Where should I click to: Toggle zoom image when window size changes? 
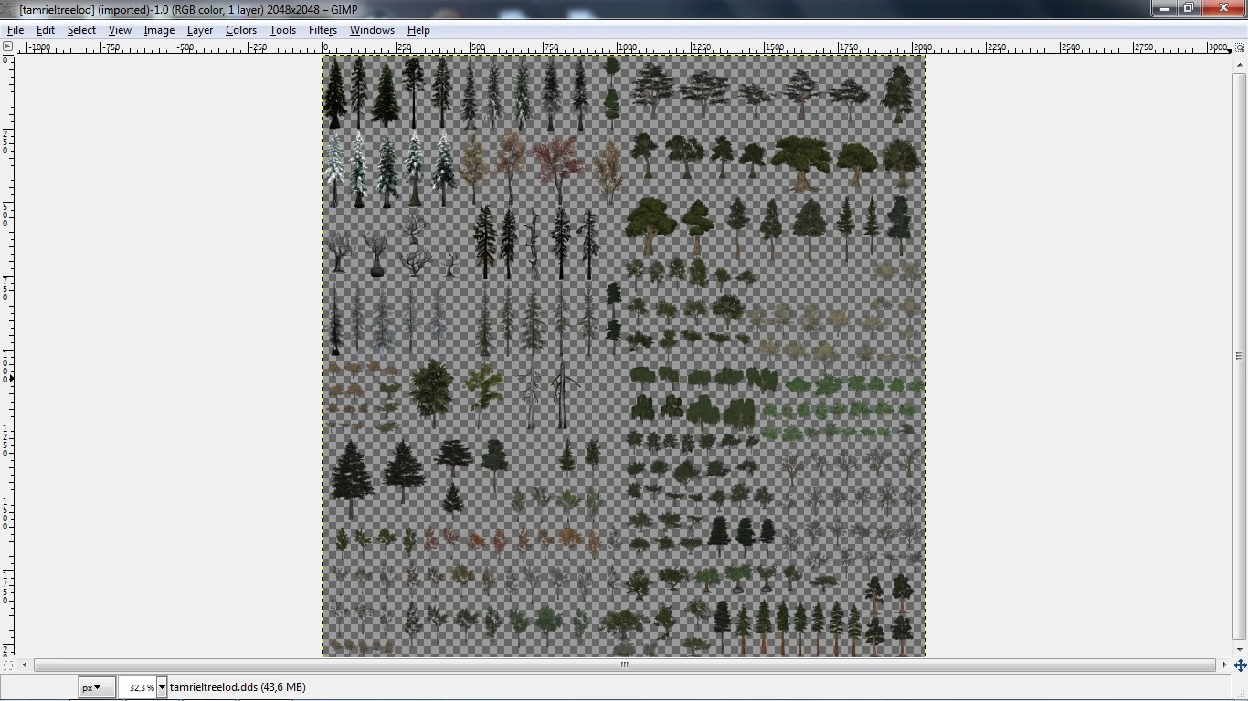1240,47
